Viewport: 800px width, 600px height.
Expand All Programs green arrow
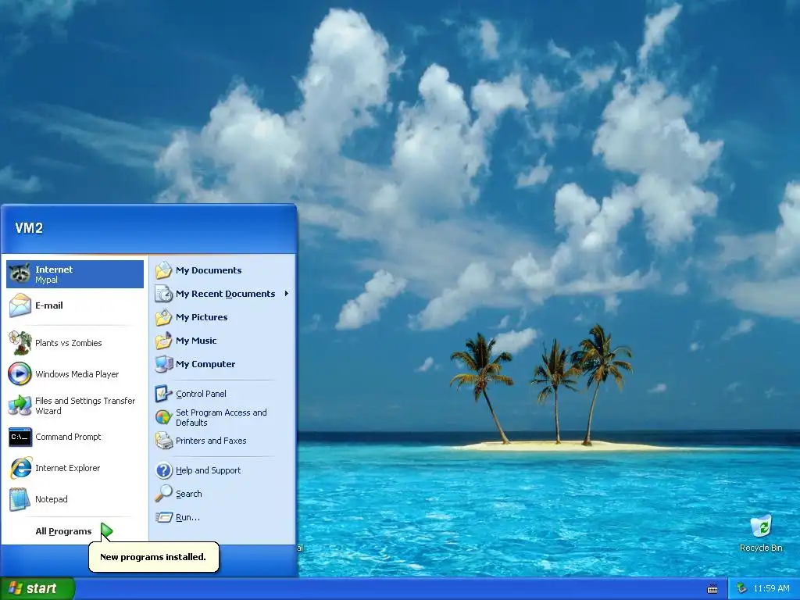106,531
